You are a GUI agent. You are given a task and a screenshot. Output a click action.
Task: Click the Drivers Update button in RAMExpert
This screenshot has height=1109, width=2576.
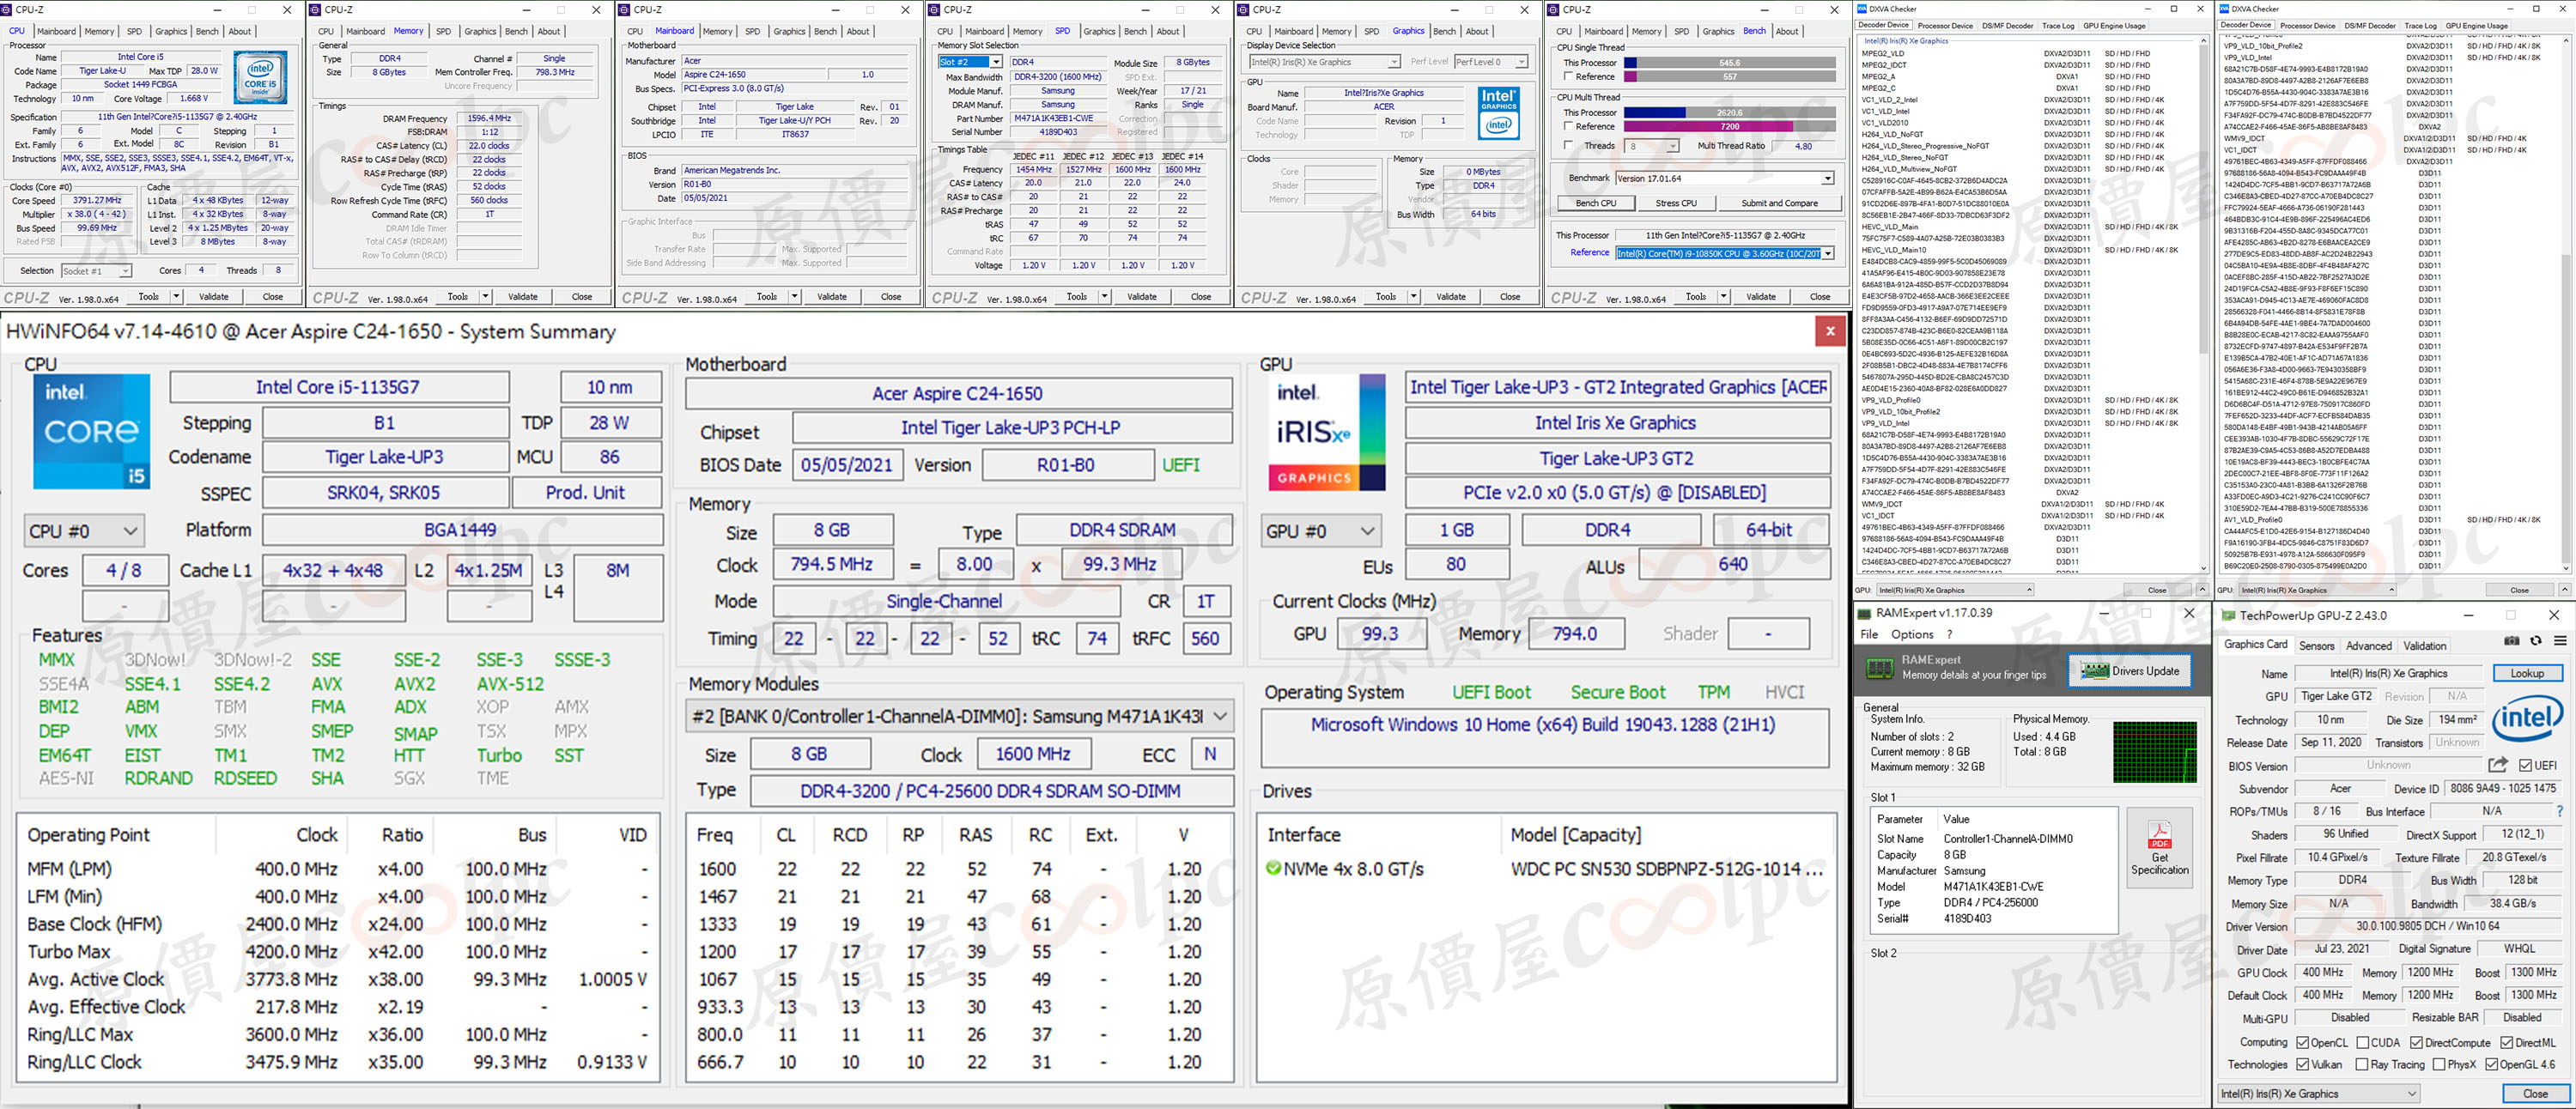pyautogui.click(x=2129, y=671)
